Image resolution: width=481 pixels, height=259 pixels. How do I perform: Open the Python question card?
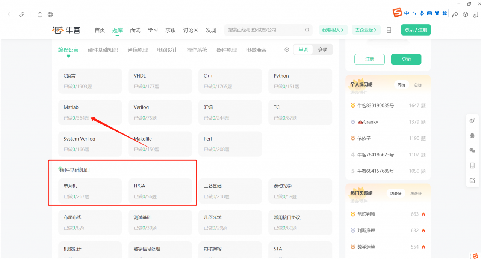(x=300, y=81)
